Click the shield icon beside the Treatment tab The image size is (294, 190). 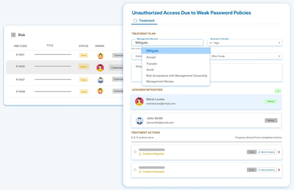(x=135, y=21)
